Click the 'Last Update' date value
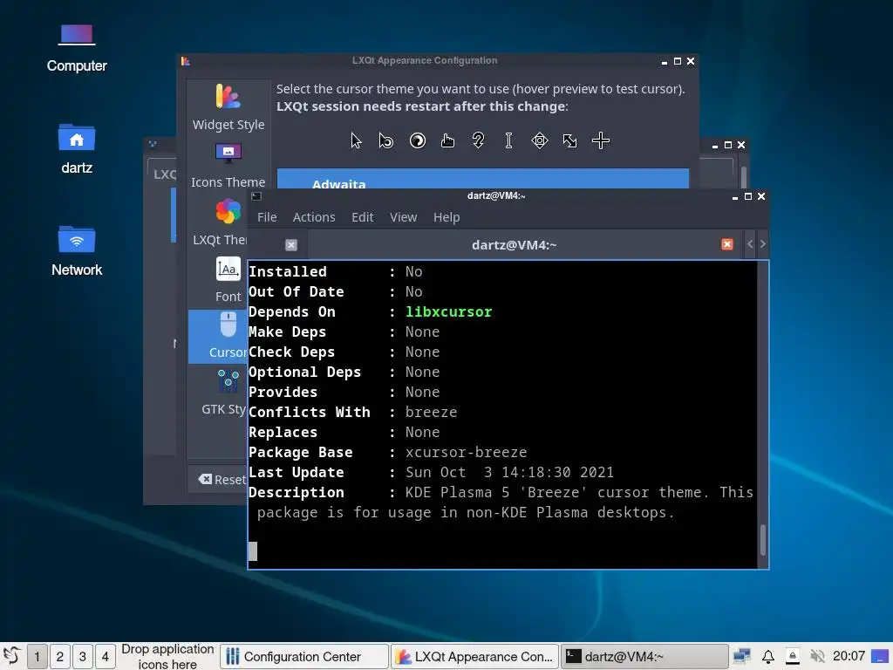The width and height of the screenshot is (893, 670). coord(509,472)
